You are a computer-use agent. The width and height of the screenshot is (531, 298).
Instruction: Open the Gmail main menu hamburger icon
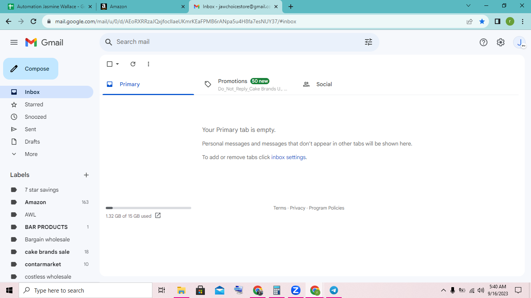click(x=14, y=42)
